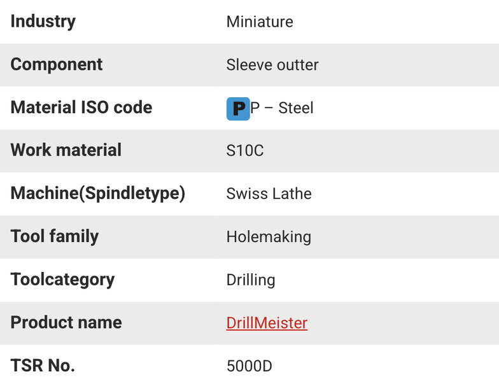The width and height of the screenshot is (499, 387).
Task: Click the blue P material icon
Action: click(238, 109)
